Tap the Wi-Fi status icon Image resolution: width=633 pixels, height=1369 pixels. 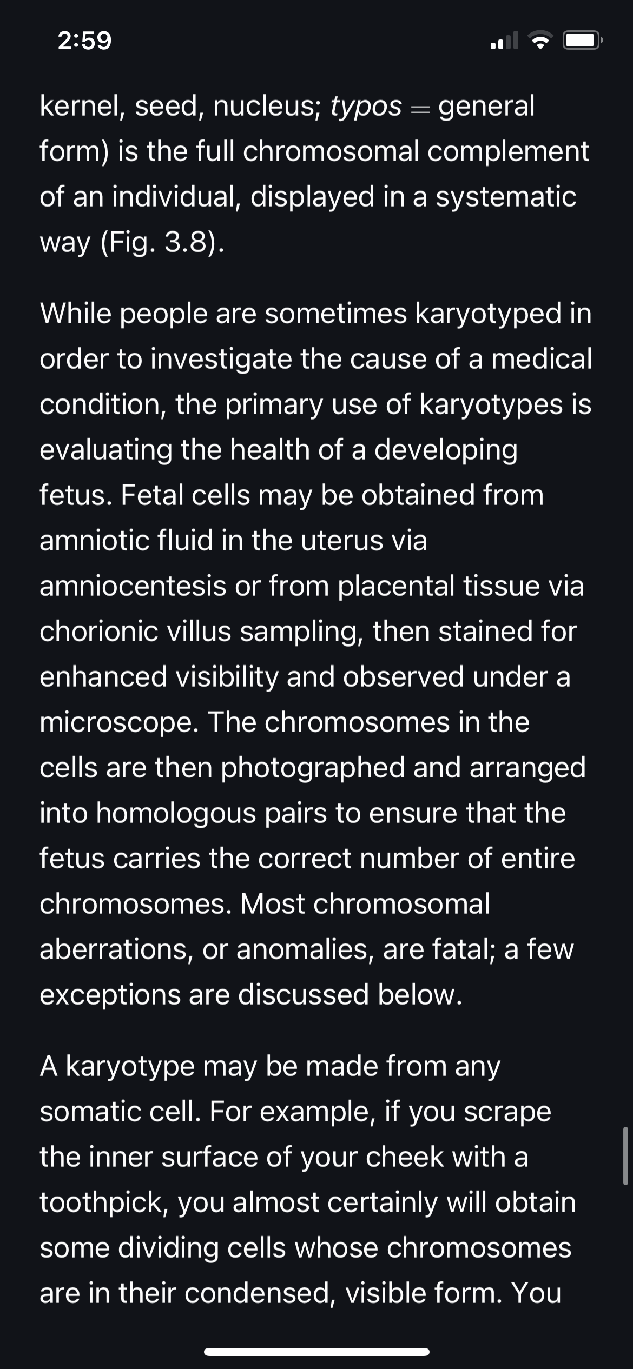click(538, 41)
